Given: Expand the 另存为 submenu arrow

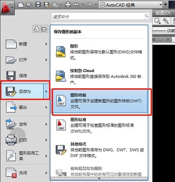Looking at the screenshot, I should coord(46,91).
